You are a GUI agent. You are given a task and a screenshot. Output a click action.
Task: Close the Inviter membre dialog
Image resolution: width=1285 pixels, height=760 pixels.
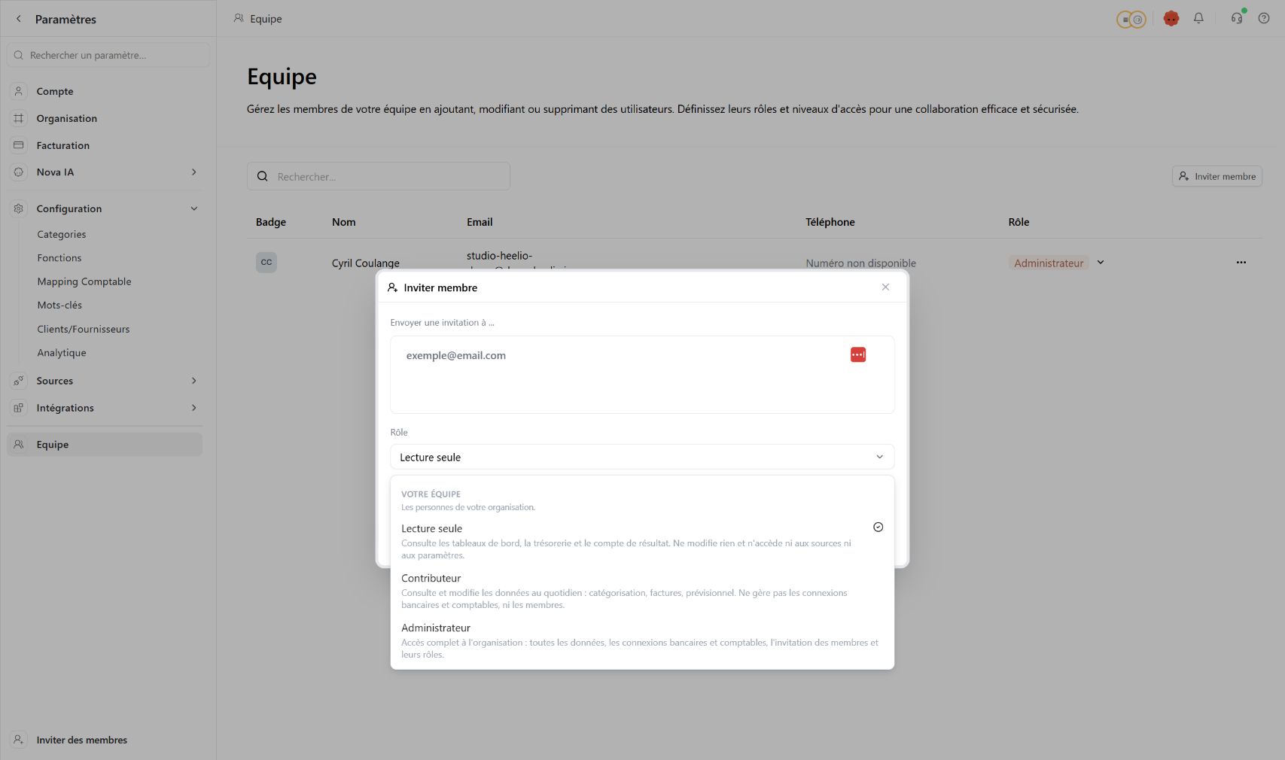(x=885, y=287)
